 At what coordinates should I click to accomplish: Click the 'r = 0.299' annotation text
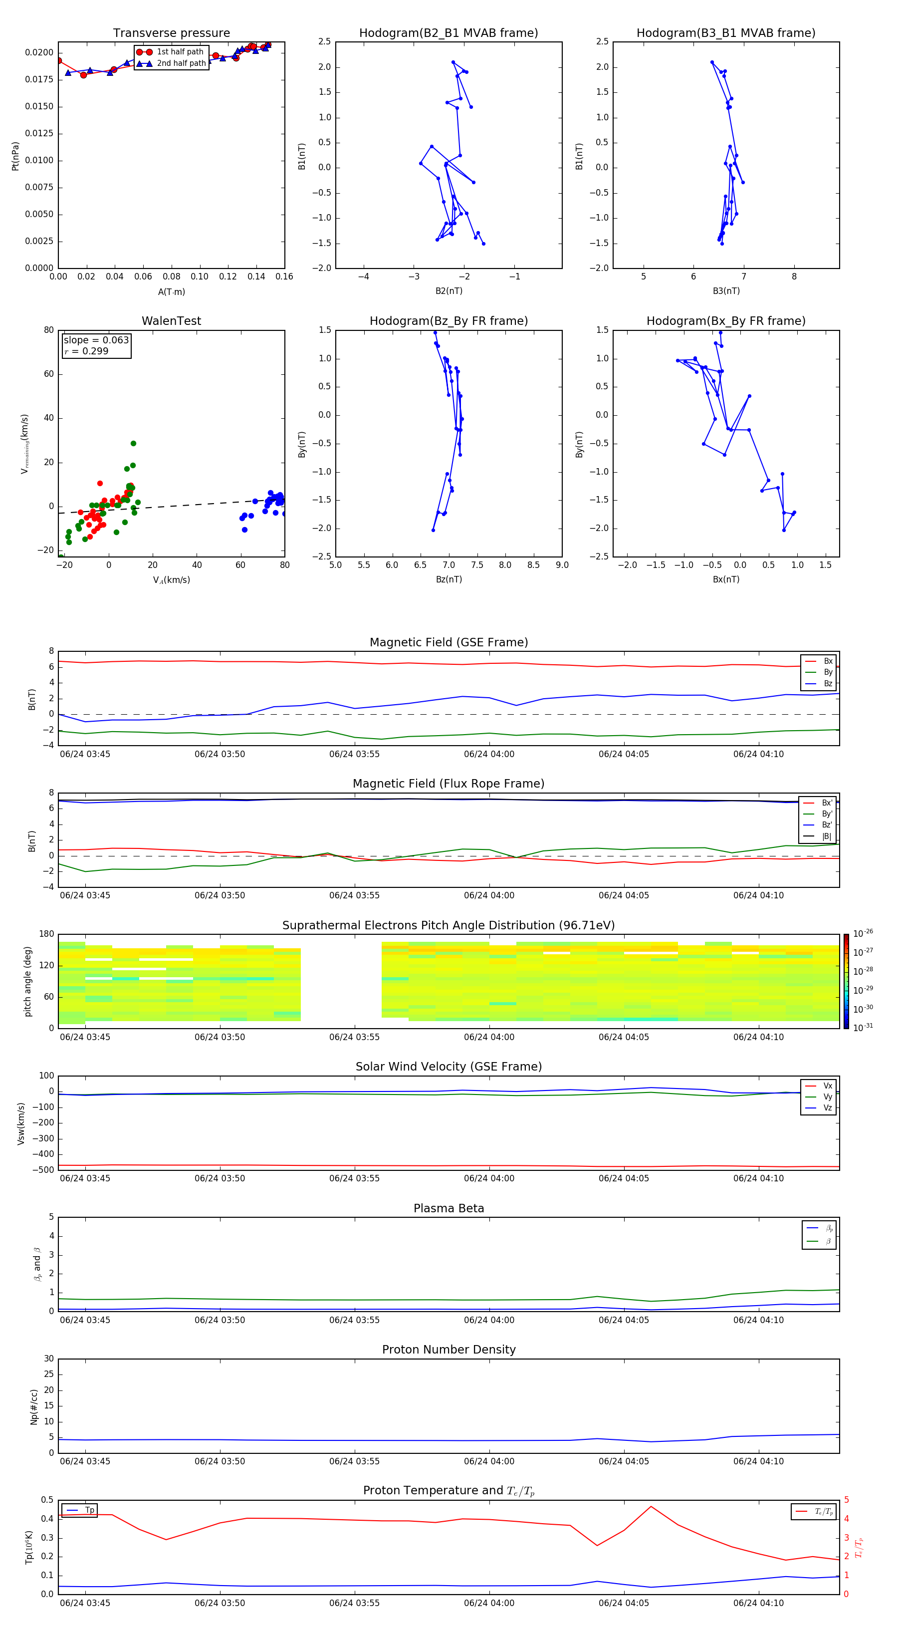[86, 351]
